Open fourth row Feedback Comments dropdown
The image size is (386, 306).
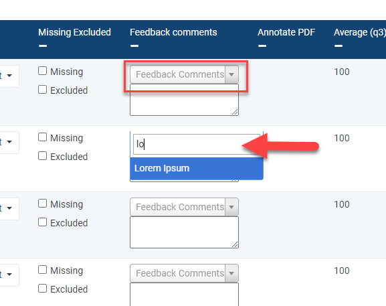184,273
